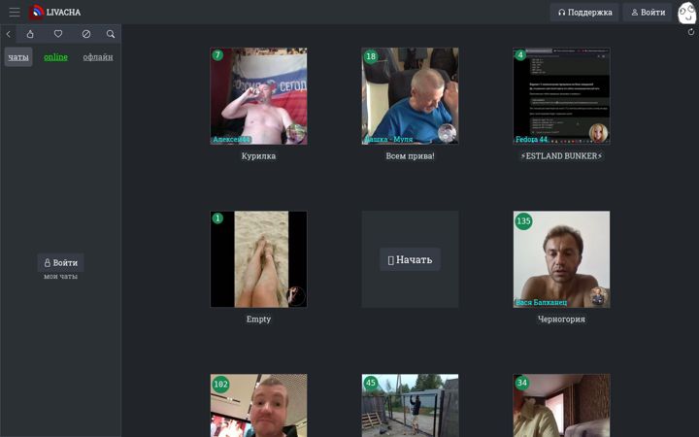Click viewer count badge 135
Viewport: 699px width, 437px height.
tap(523, 220)
